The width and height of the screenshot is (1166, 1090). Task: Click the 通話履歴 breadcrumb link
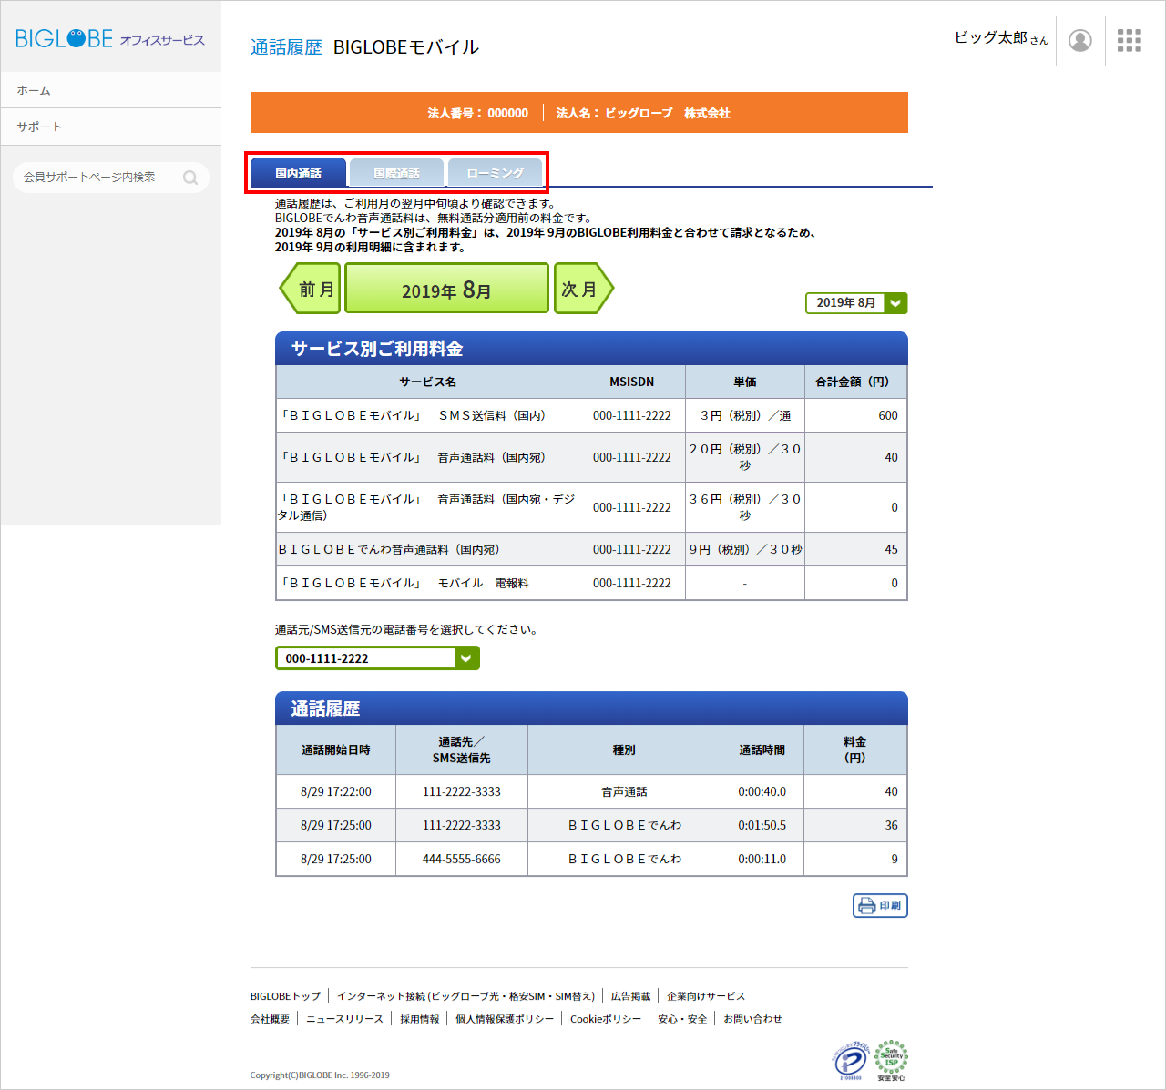tap(286, 47)
